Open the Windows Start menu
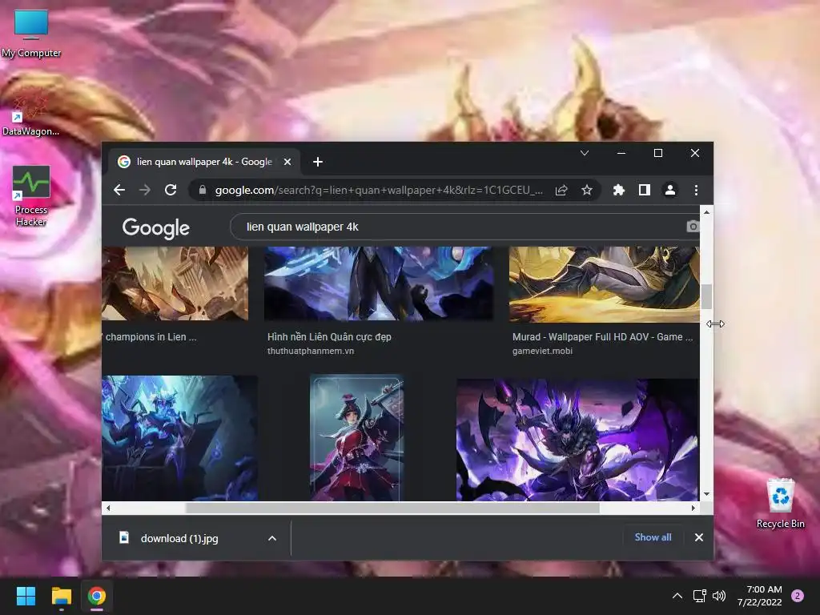820x615 pixels. (26, 596)
